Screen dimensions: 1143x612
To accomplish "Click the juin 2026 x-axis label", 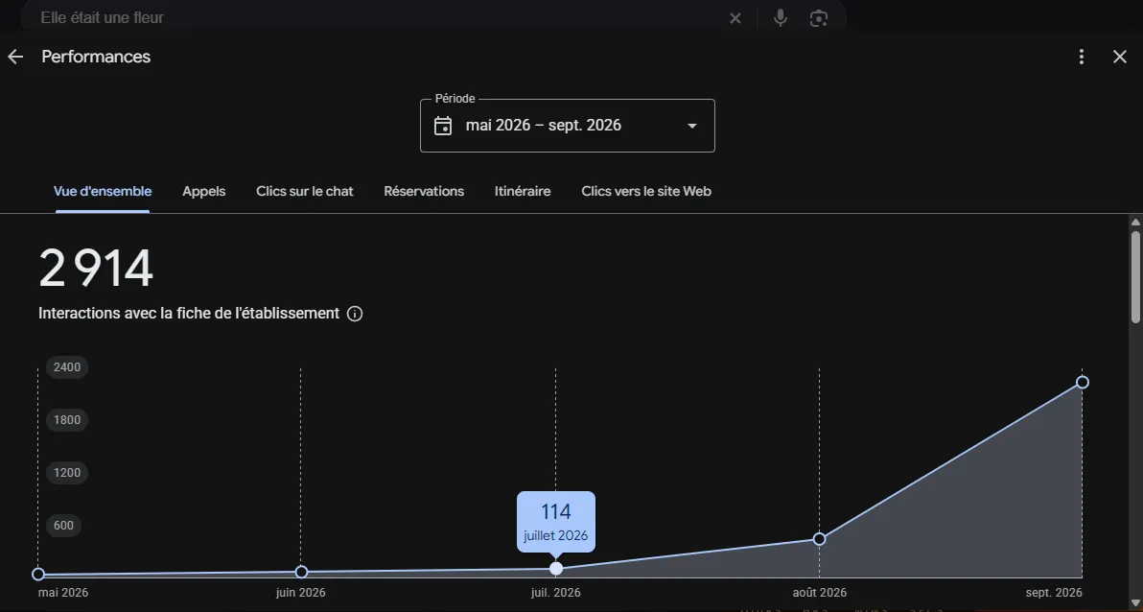I will pyautogui.click(x=301, y=592).
